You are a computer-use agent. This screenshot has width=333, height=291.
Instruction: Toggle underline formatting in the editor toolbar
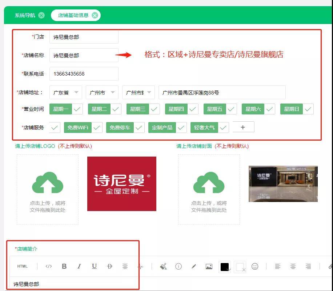click(94, 266)
